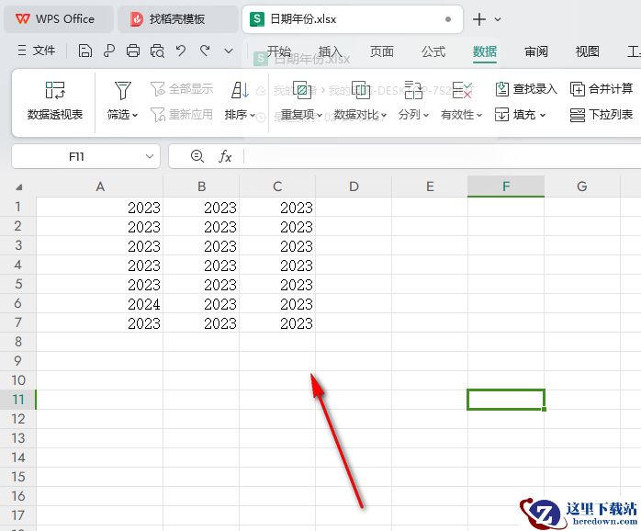
Task: Select column F header
Action: tap(506, 186)
